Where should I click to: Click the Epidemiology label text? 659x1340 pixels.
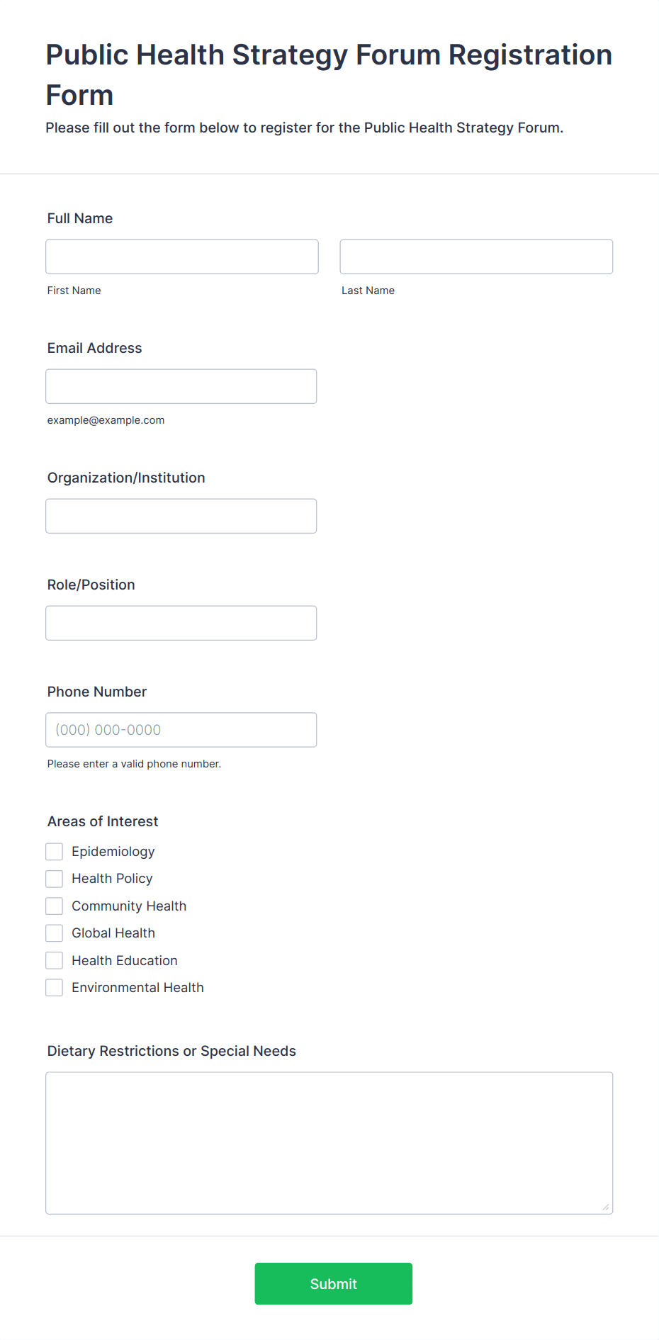tap(113, 852)
